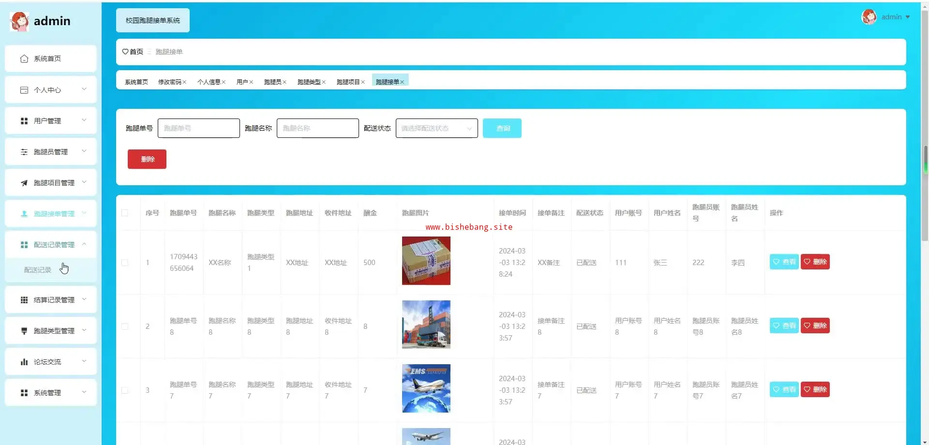929x445 pixels.
Task: Click the 首页 breadcrumb link
Action: click(x=136, y=52)
